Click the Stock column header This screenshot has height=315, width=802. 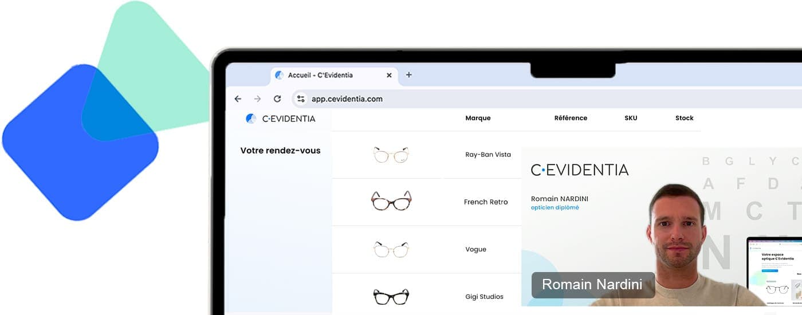(684, 118)
